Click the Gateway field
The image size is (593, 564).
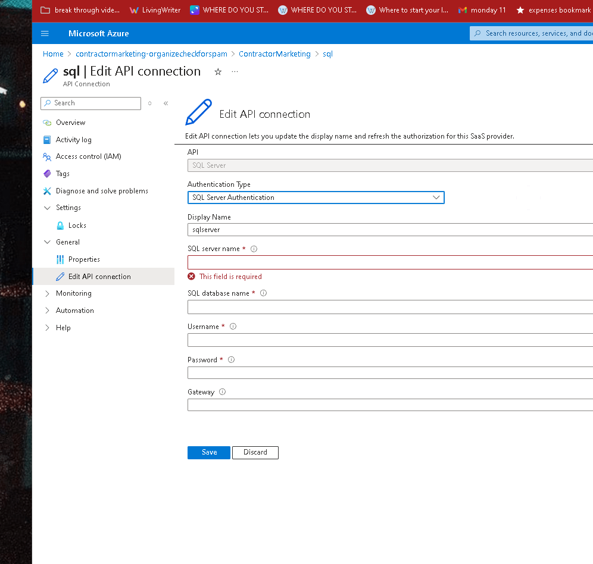pyautogui.click(x=391, y=405)
